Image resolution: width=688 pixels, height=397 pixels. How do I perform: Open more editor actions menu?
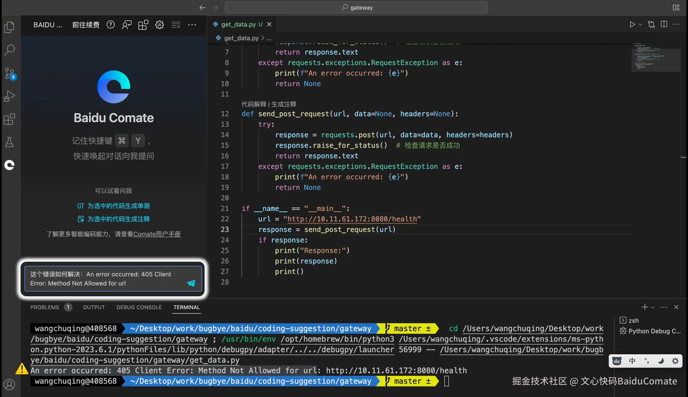[x=676, y=24]
